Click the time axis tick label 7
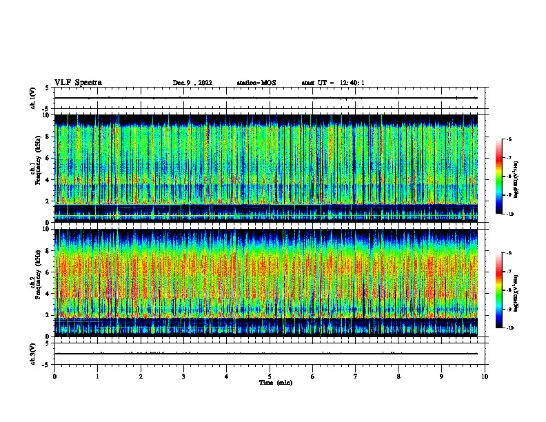The image size is (546, 422). (356, 376)
